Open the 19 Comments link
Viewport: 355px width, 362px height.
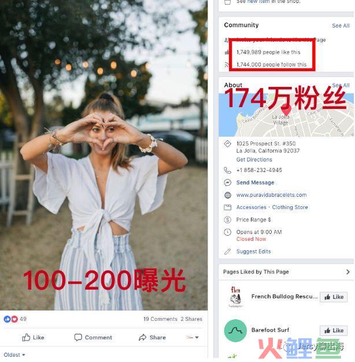[x=160, y=319]
